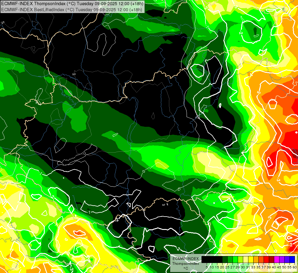
Task: Click the legend tick value '5'
Action: tap(207, 267)
